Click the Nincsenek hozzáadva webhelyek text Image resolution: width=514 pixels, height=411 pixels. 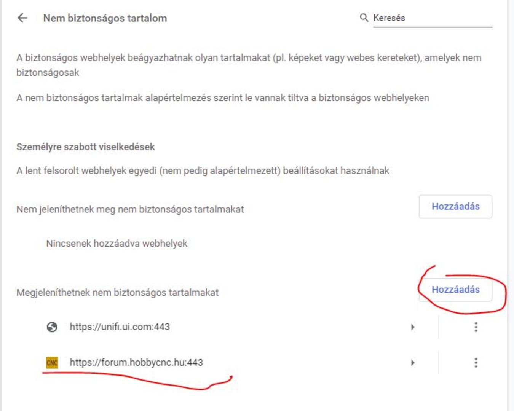(x=117, y=244)
